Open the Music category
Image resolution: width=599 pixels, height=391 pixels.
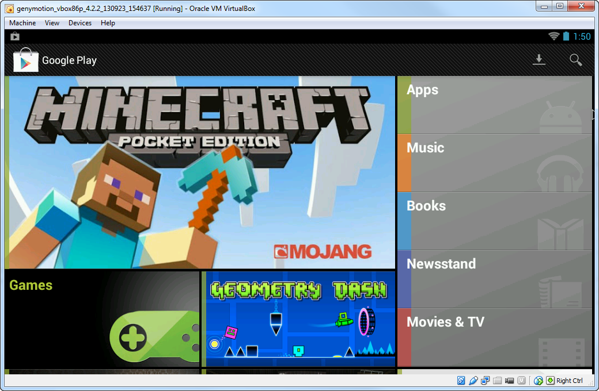pyautogui.click(x=495, y=163)
